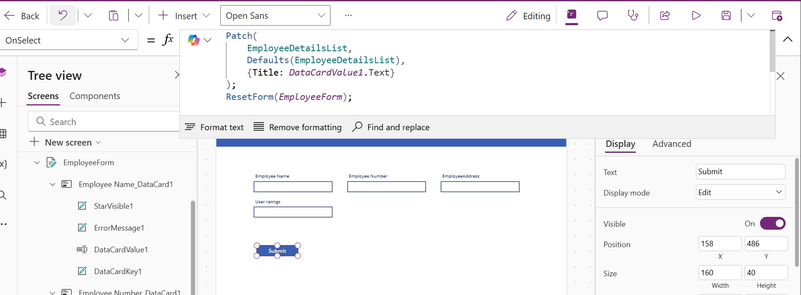Click the Format text button
This screenshot has width=801, height=295.
(214, 127)
